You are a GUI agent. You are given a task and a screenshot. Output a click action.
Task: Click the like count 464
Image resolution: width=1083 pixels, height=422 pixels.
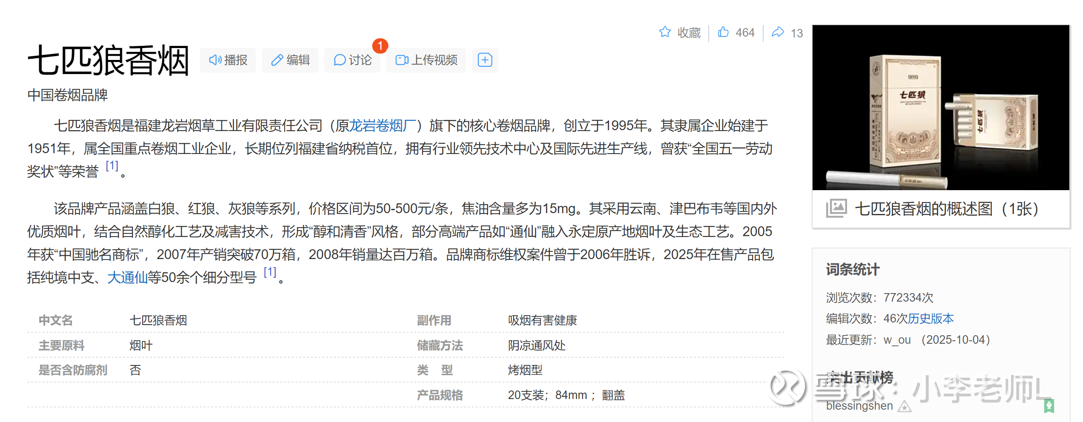click(x=745, y=32)
